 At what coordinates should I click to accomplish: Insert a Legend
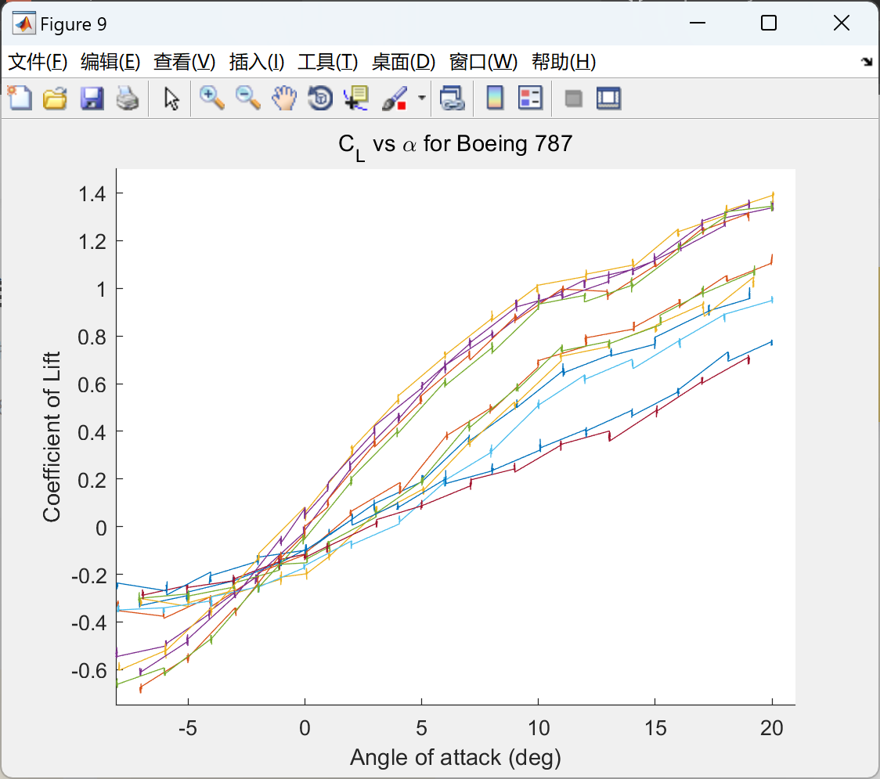tap(530, 98)
